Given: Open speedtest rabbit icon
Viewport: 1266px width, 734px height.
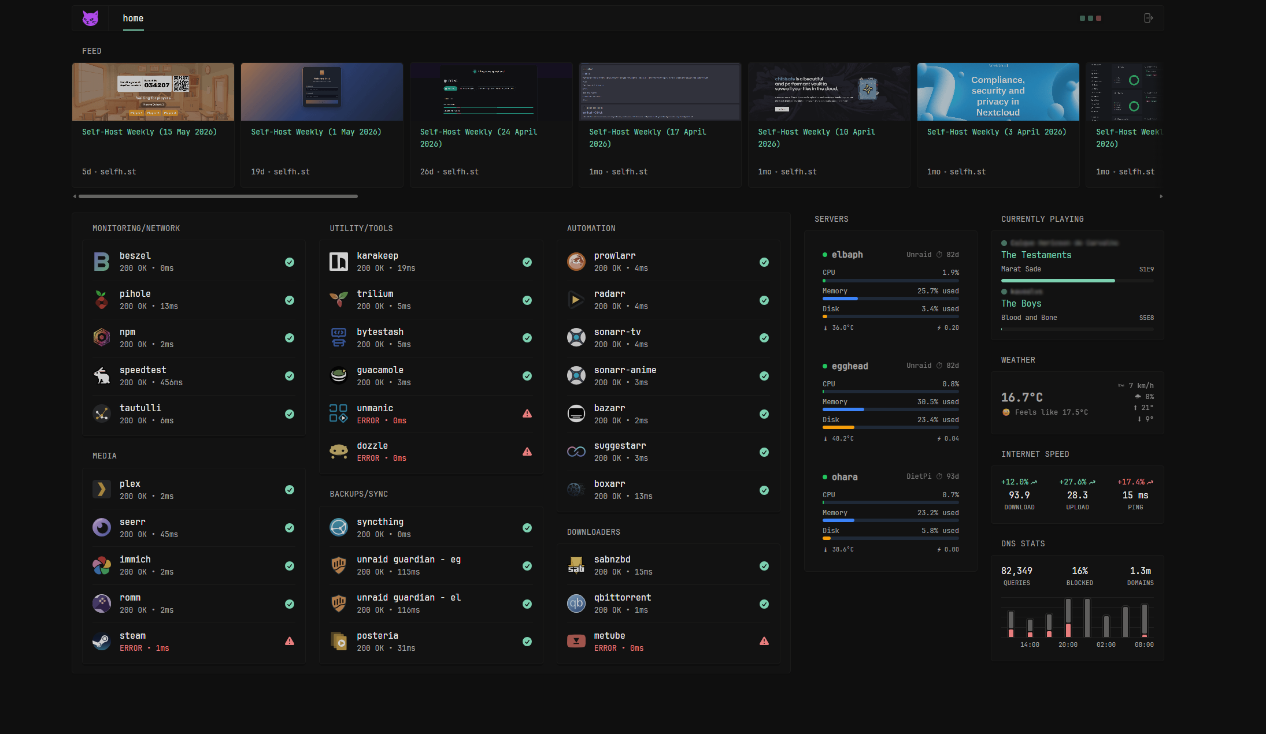Looking at the screenshot, I should pos(102,375).
